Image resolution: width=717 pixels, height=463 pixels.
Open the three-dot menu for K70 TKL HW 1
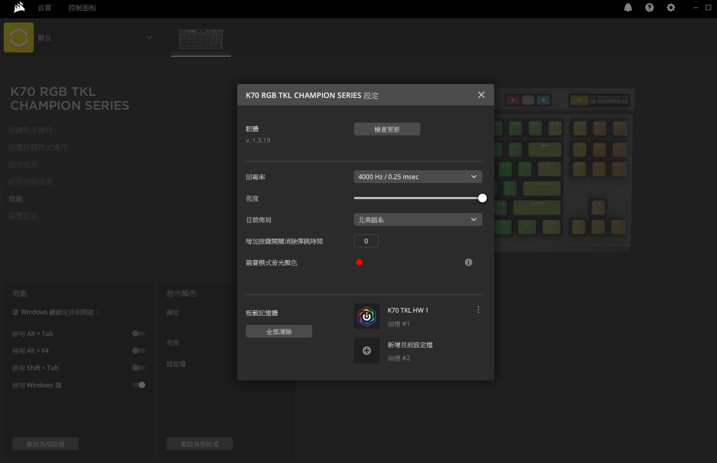(478, 310)
